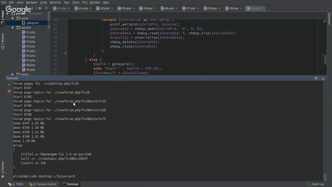This screenshot has height=187, width=332.
Task: Collapse the parser root folder
Action: pyautogui.click(x=8, y=14)
